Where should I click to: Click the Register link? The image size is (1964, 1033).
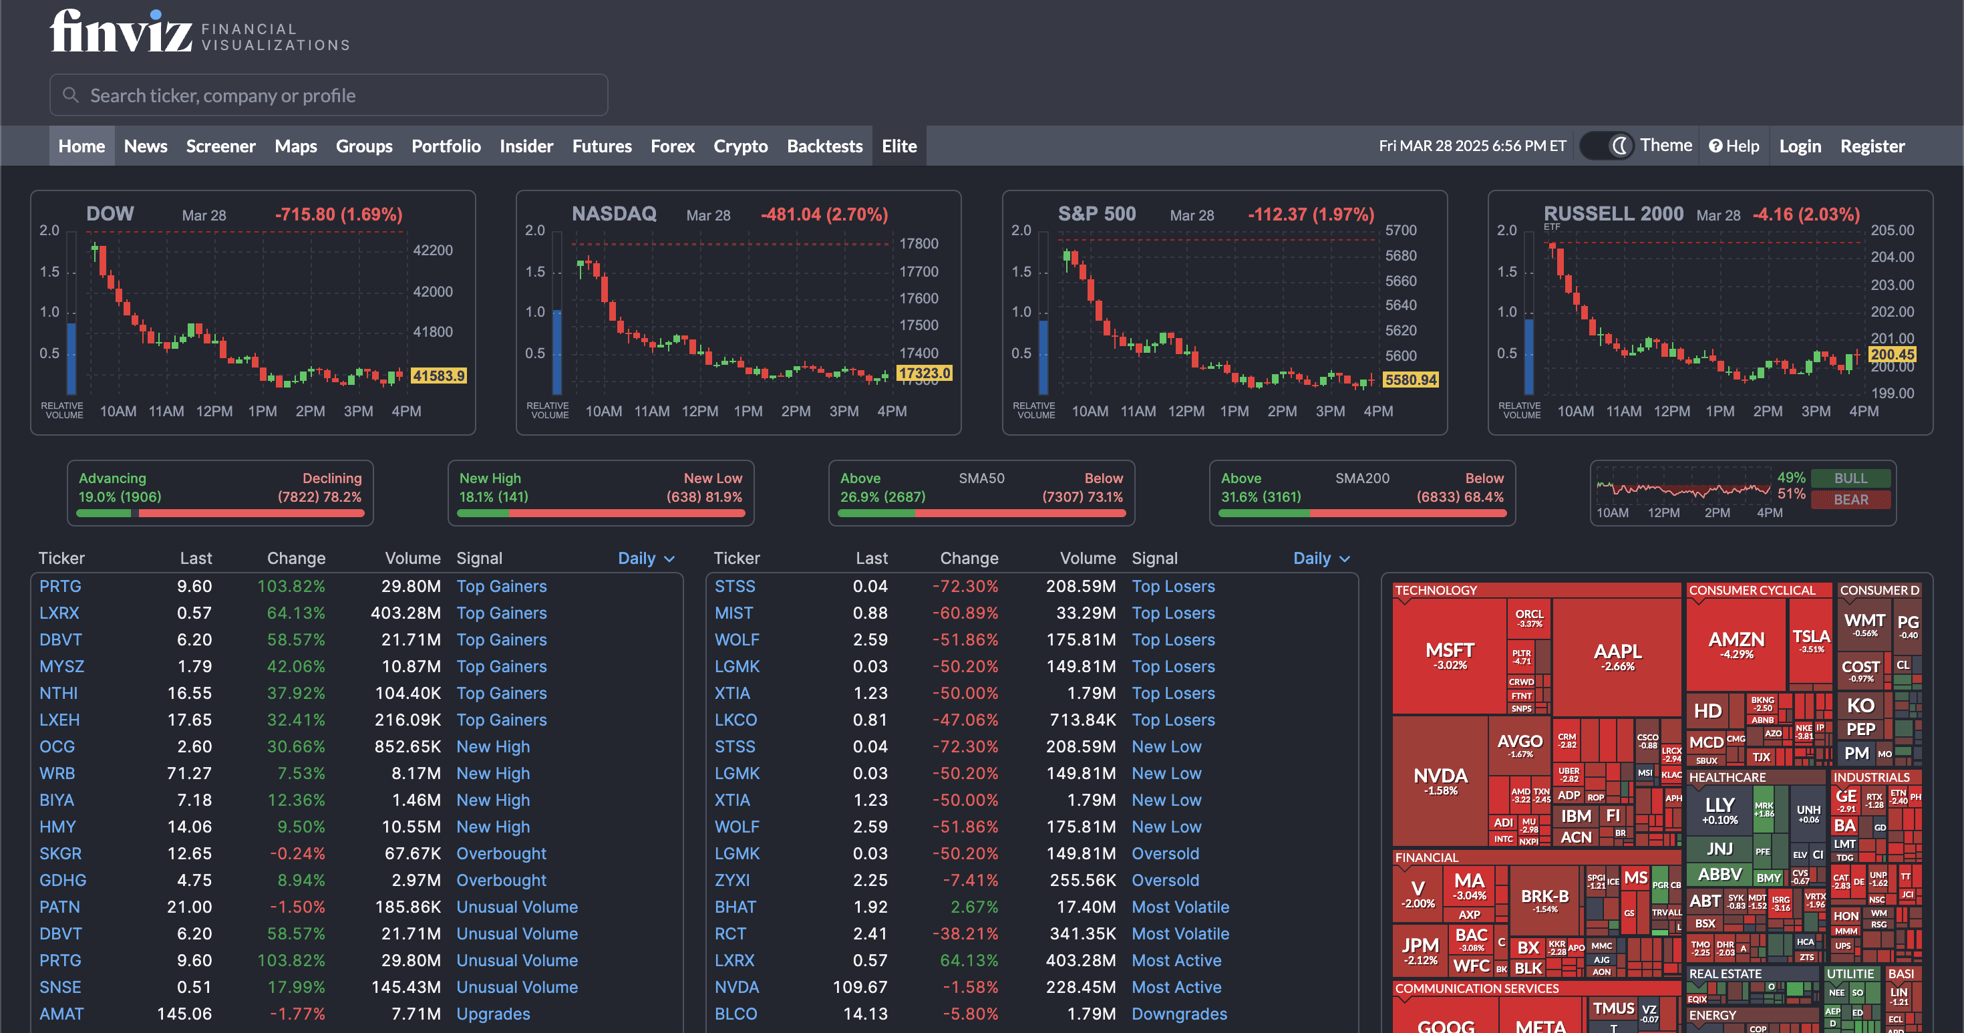[x=1872, y=146]
